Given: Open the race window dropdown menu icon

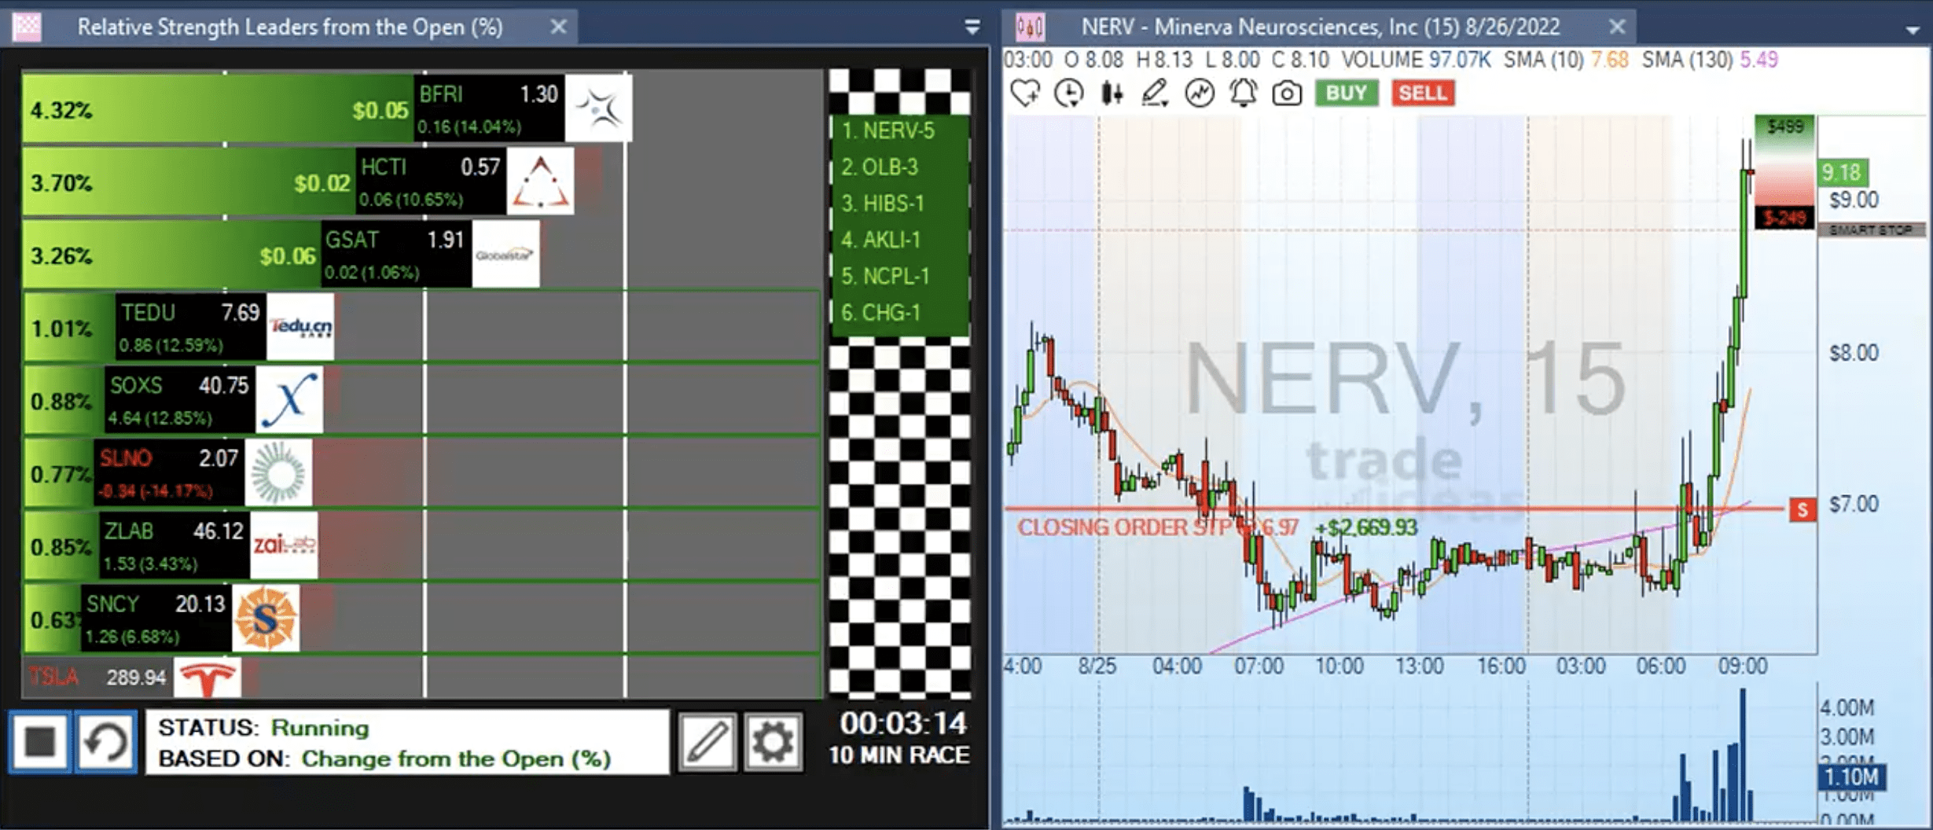Looking at the screenshot, I should tap(972, 28).
